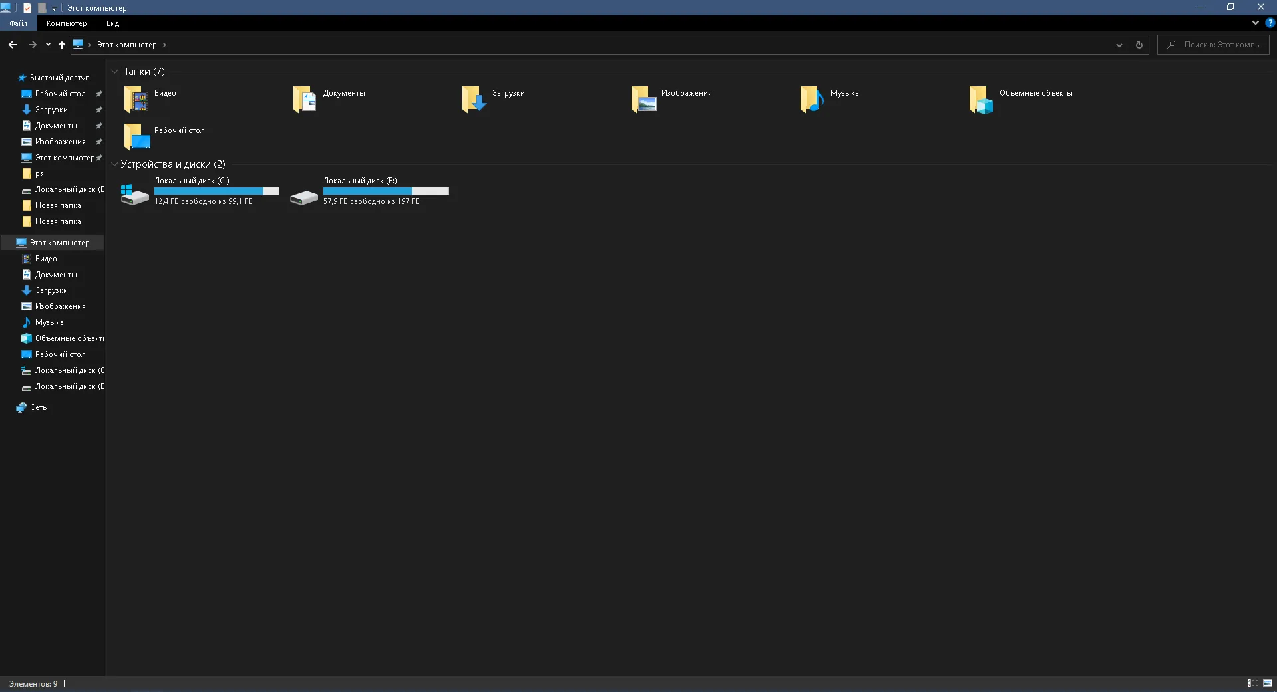The image size is (1277, 692).
Task: Click the 12,4 ГБ свободно из 99,1 ГБ text
Action: coord(204,201)
